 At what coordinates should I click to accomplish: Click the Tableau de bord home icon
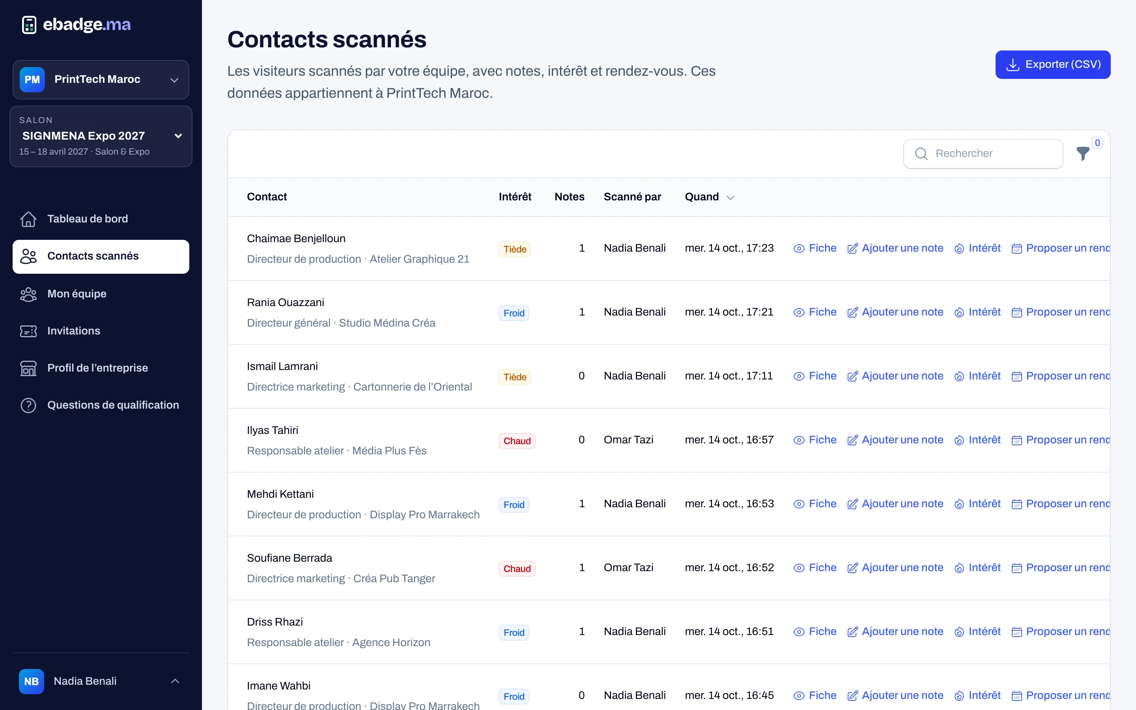(28, 219)
